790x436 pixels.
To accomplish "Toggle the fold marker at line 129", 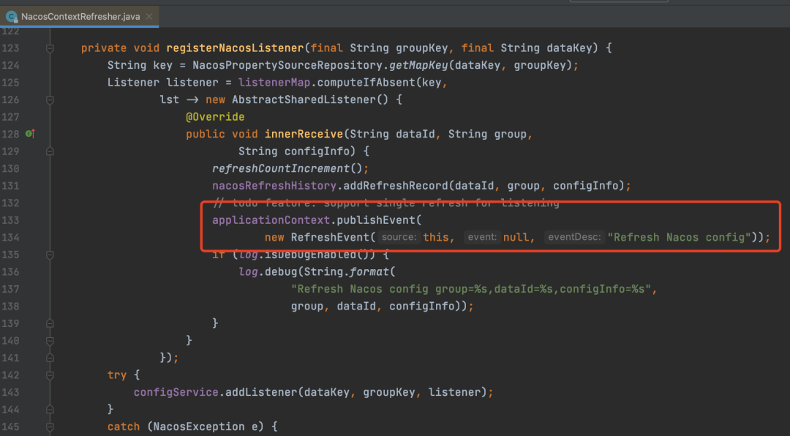I will (x=50, y=151).
